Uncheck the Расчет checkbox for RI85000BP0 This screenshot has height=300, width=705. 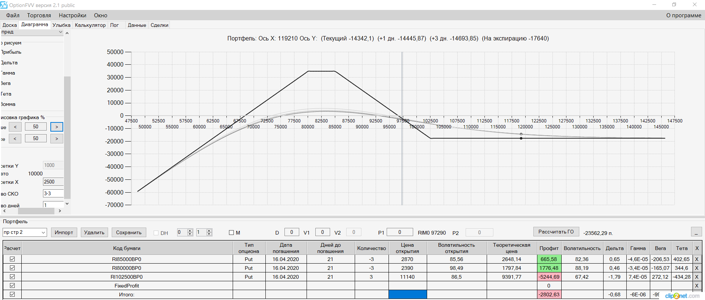(x=12, y=259)
